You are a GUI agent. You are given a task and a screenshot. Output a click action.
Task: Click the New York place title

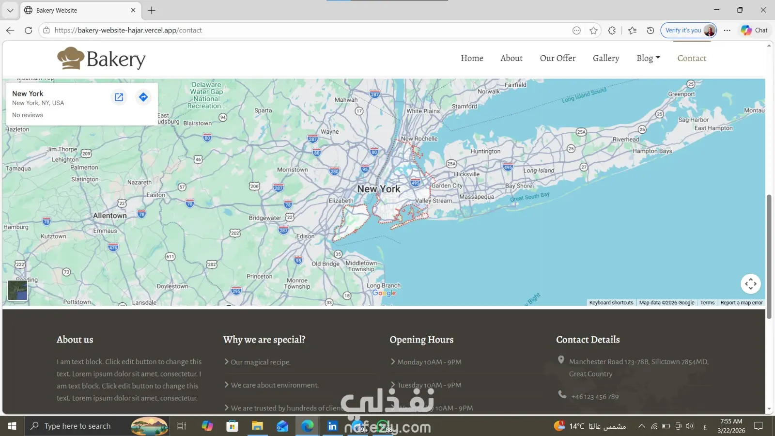[28, 93]
